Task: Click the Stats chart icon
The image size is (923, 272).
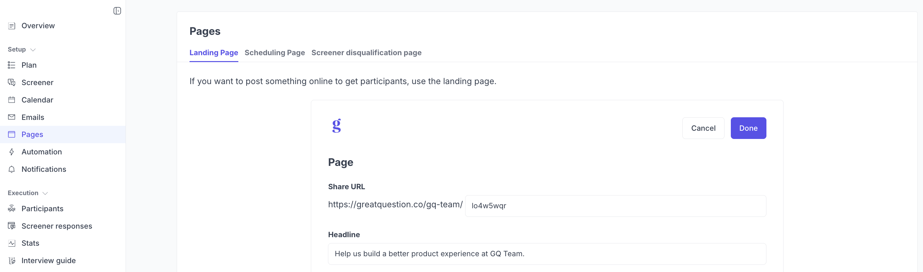Action: click(12, 243)
